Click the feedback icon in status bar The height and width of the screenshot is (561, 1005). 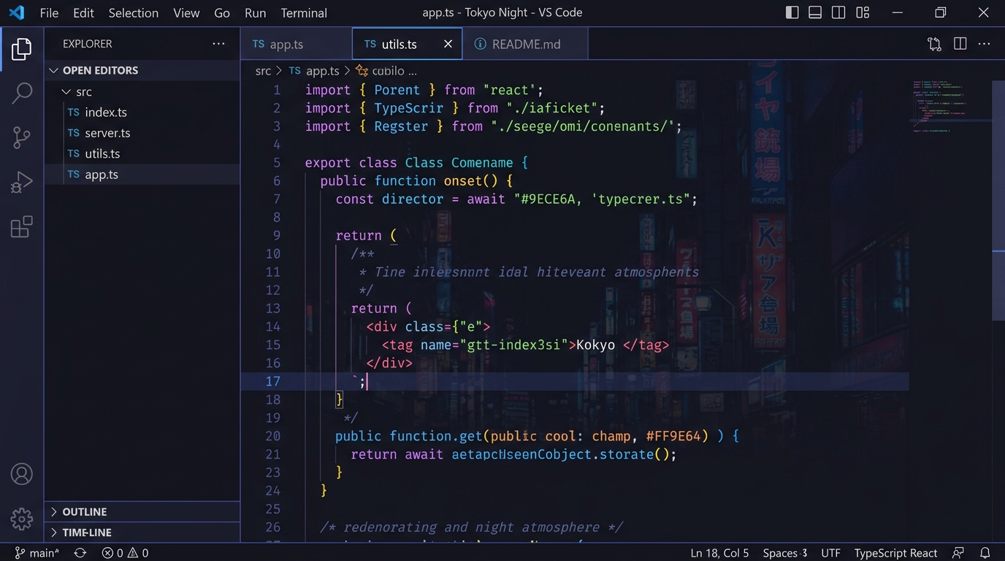coord(958,553)
